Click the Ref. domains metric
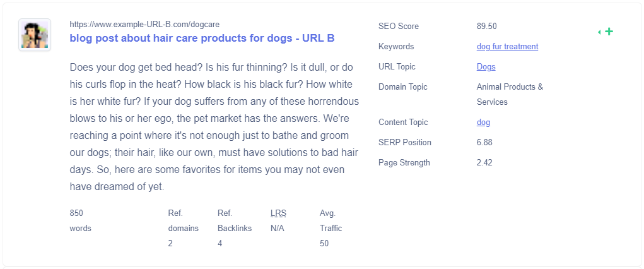The image size is (644, 269). (183, 229)
